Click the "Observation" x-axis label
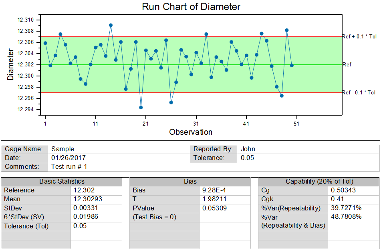381x250 pixels. 191,132
